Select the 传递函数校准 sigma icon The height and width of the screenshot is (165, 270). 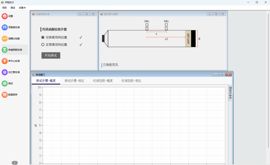[x=5, y=50]
